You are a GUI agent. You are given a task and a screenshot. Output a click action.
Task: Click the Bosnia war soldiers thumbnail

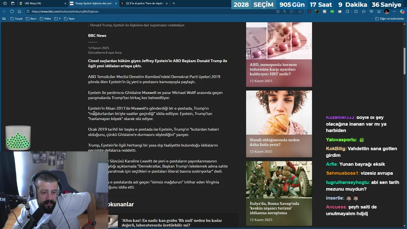(x=279, y=180)
